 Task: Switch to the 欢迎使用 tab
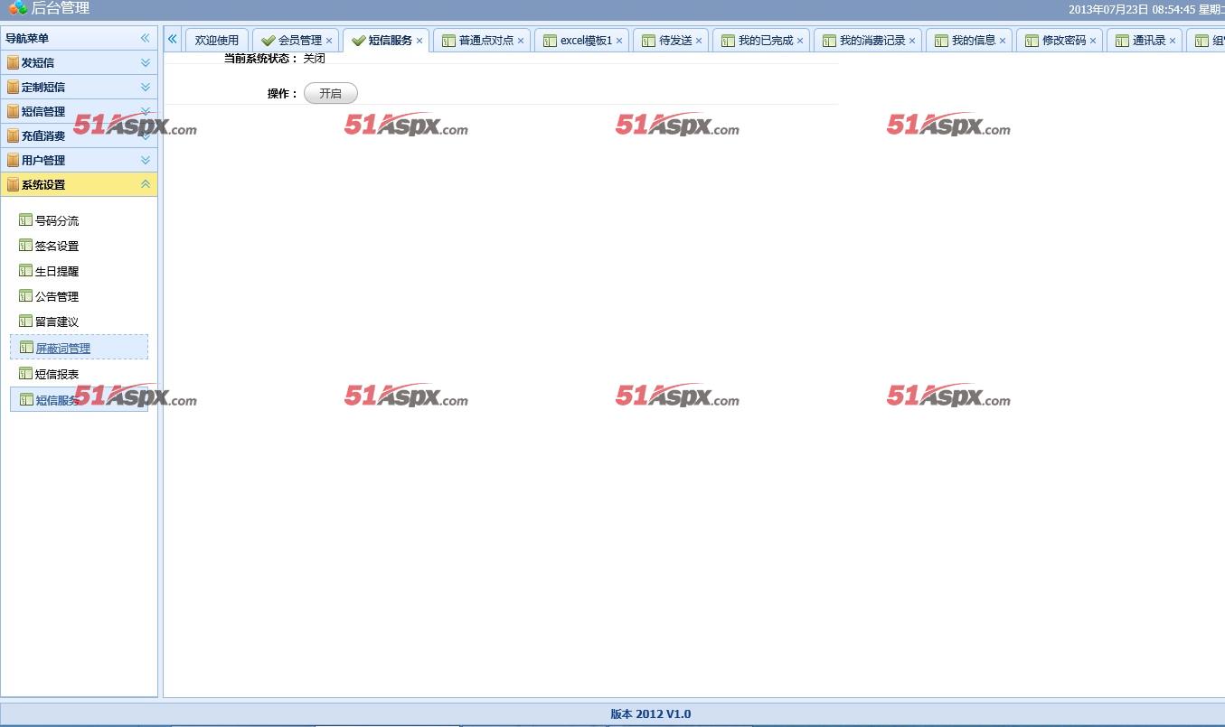coord(217,41)
